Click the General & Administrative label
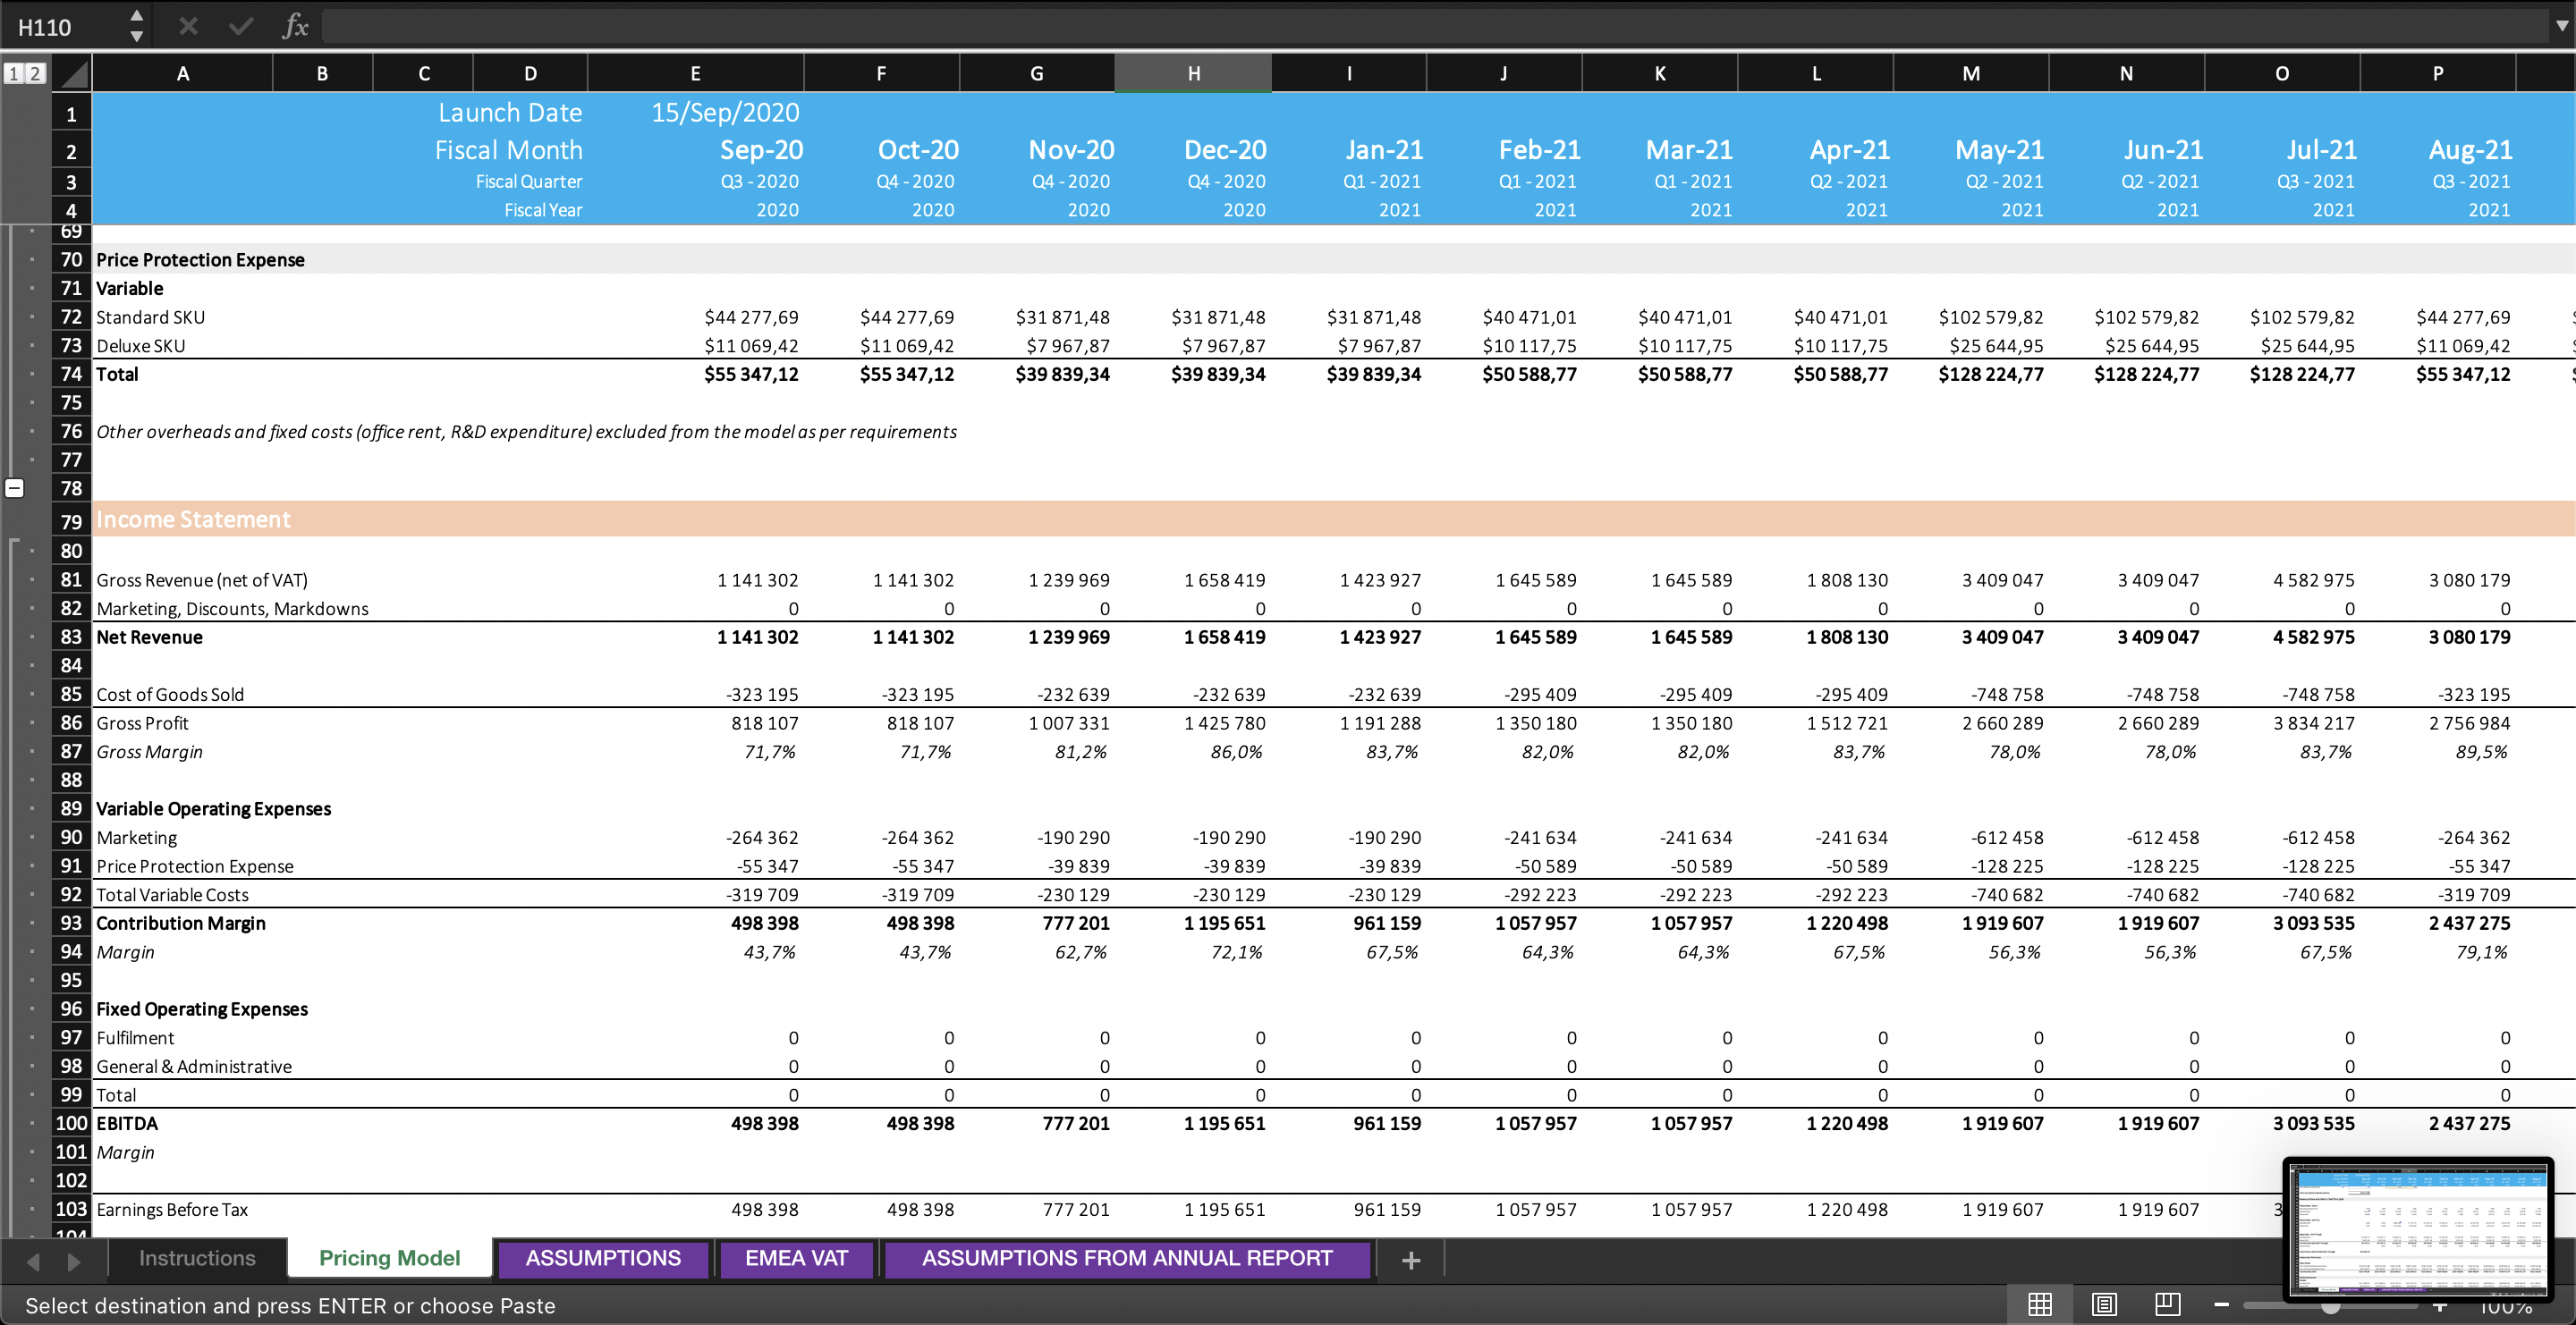The height and width of the screenshot is (1325, 2576). [194, 1067]
